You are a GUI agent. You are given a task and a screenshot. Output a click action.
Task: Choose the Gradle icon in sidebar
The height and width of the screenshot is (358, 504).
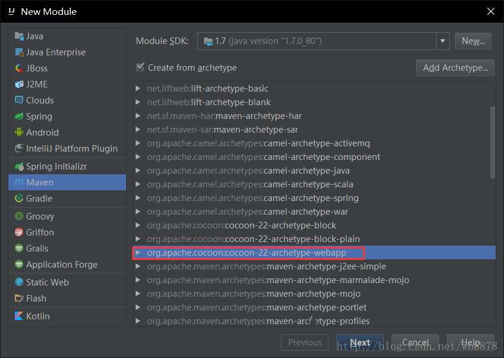[x=19, y=198]
